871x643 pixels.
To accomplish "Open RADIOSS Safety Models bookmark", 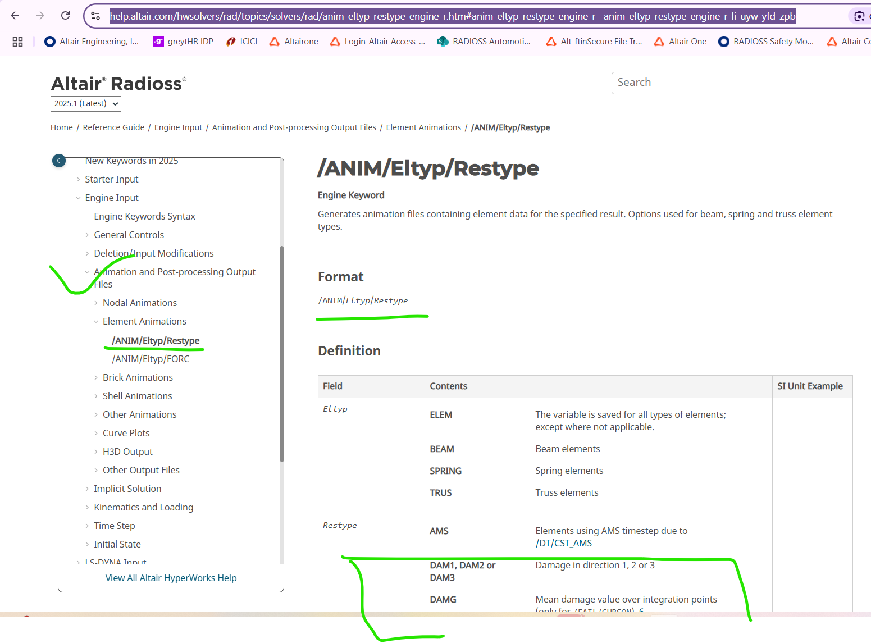I will click(767, 42).
